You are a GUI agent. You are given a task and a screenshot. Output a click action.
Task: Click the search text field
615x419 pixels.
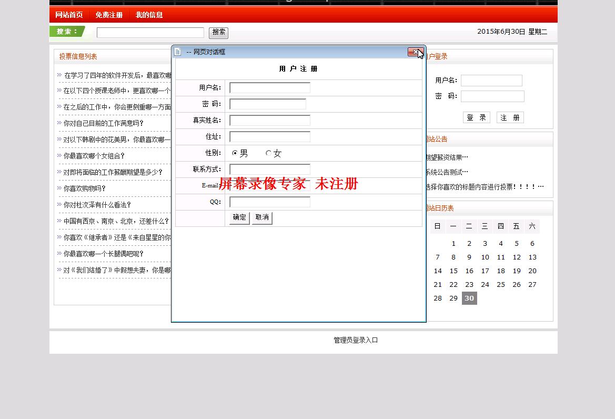coord(150,33)
